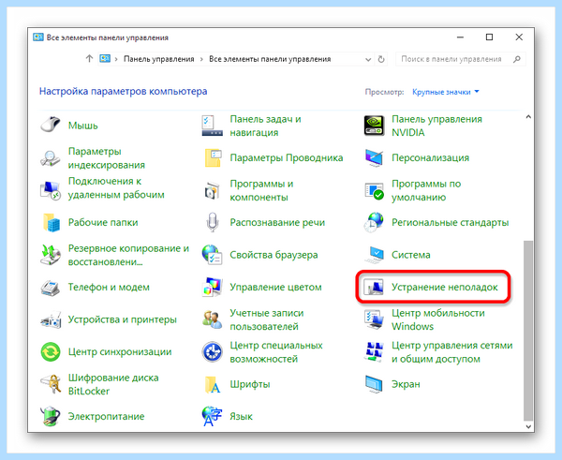Click the Распознавание речи microphone icon
This screenshot has width=562, height=460.
pos(213,222)
